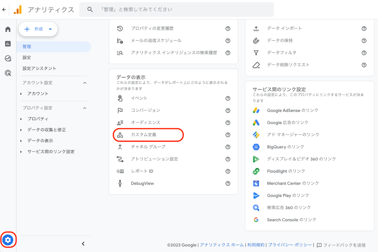378x252 pixels.
Task: Open アトリビューション設定
Action: tap(154, 159)
